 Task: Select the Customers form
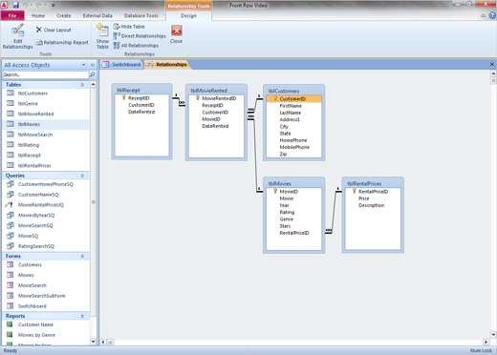(46, 264)
